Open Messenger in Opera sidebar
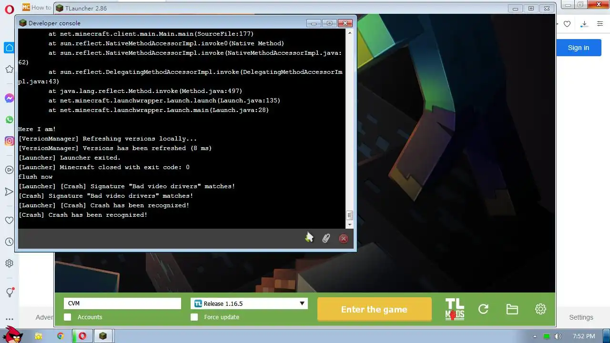This screenshot has height=343, width=610. pyautogui.click(x=9, y=98)
